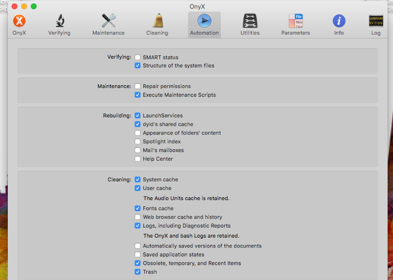The image size is (393, 280).
Task: Uncheck Obsolete, temporary, and Recent Items
Action: pos(138,263)
